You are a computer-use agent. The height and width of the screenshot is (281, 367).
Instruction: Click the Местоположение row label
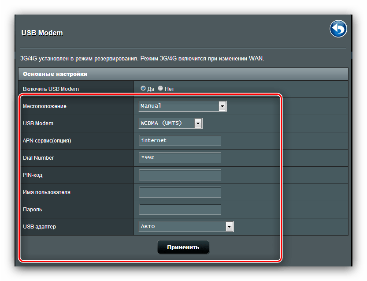[44, 106]
